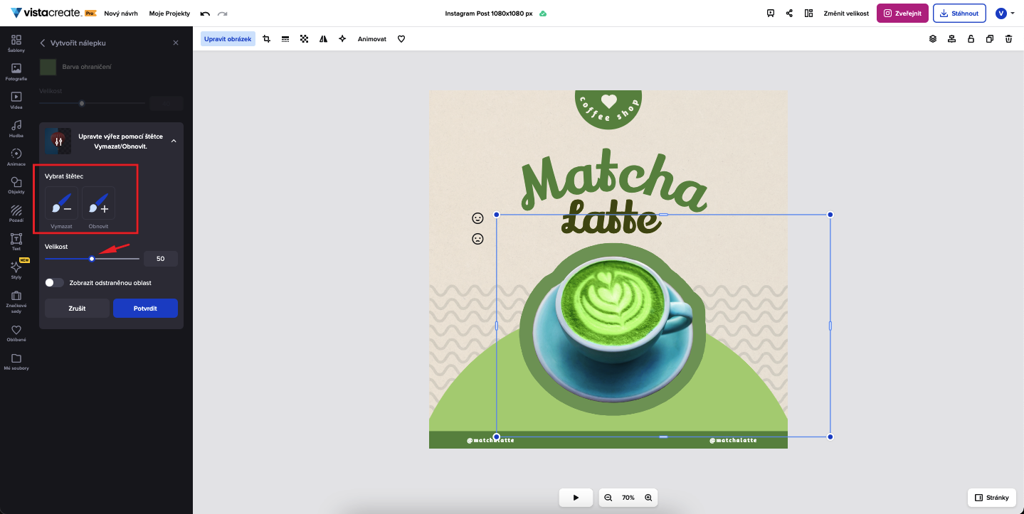
Task: Click the brush Velikost slider handle
Action: click(92, 259)
